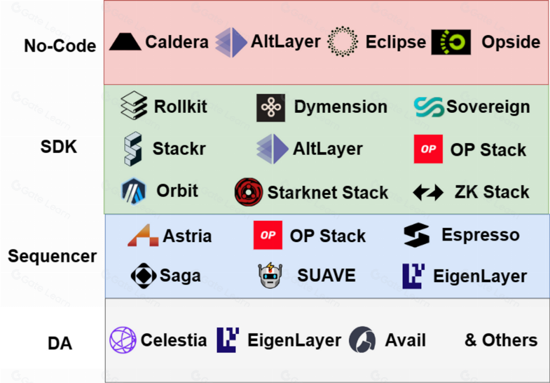The image size is (550, 383).
Task: Click the ZK Stack arrows icon
Action: (428, 192)
